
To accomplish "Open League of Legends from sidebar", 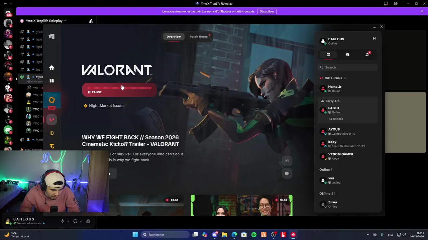I will [x=51, y=133].
